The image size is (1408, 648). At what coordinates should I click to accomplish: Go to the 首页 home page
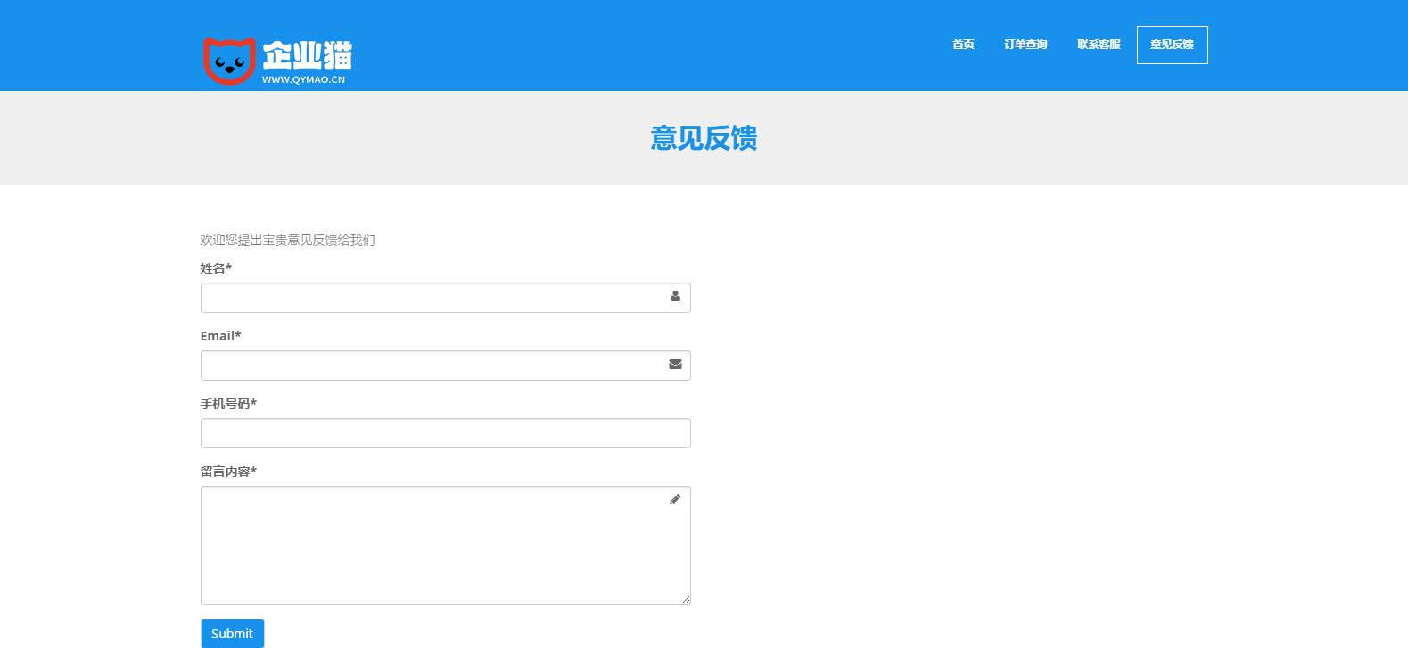pyautogui.click(x=963, y=45)
